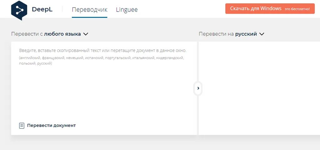Click the supported languages hint text in parentheses

pos(102,60)
